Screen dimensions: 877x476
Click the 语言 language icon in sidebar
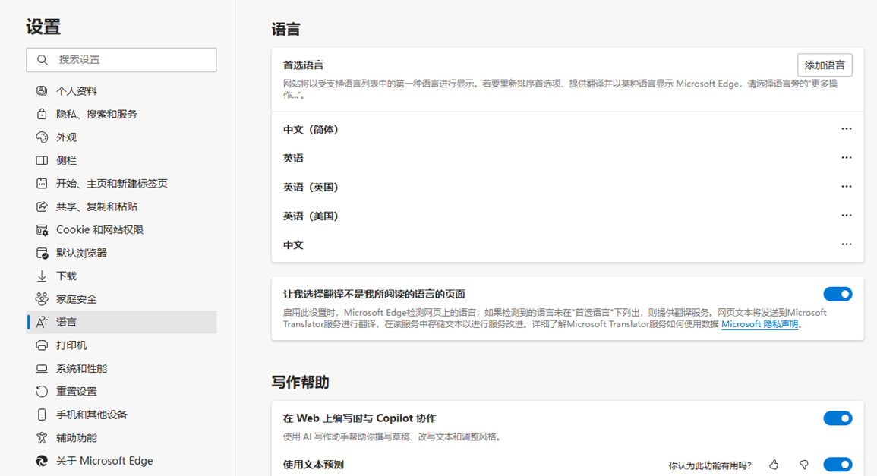tap(42, 322)
